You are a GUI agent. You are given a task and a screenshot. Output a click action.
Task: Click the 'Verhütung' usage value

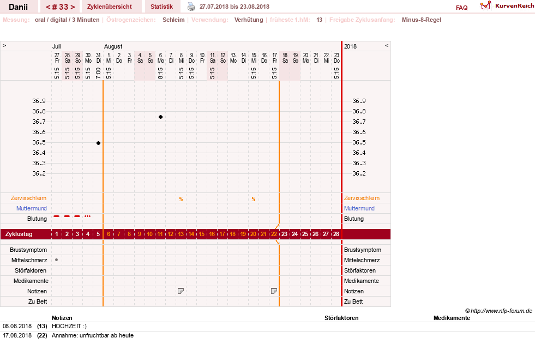(x=248, y=20)
